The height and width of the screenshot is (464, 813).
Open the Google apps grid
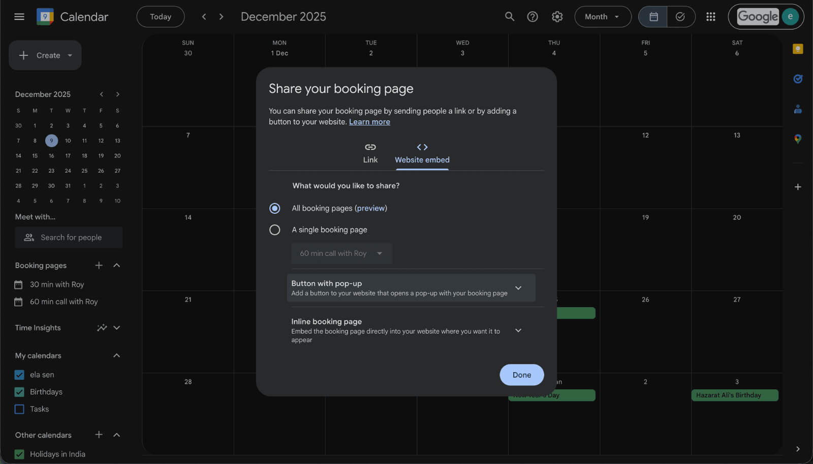coord(710,16)
